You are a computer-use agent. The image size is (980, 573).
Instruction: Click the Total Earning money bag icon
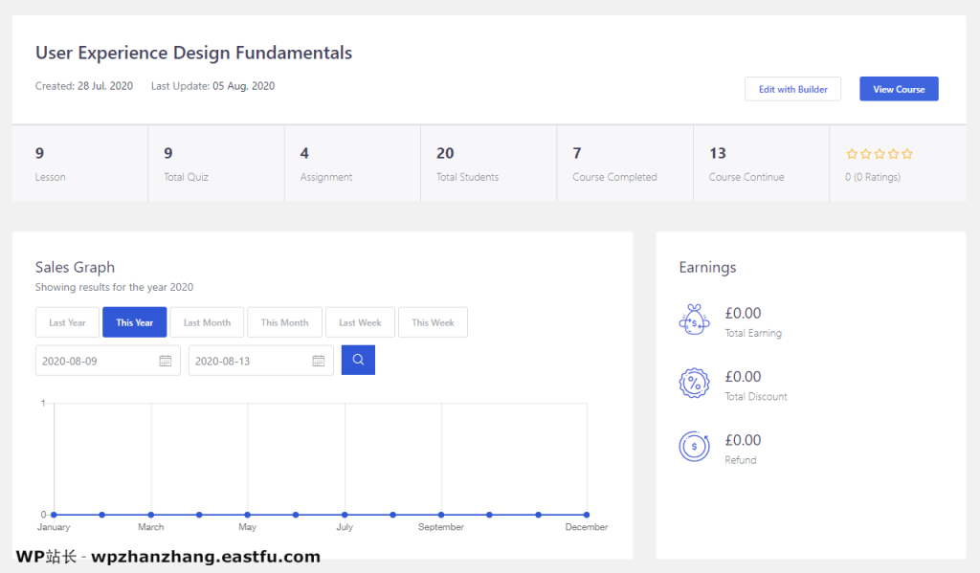point(694,320)
